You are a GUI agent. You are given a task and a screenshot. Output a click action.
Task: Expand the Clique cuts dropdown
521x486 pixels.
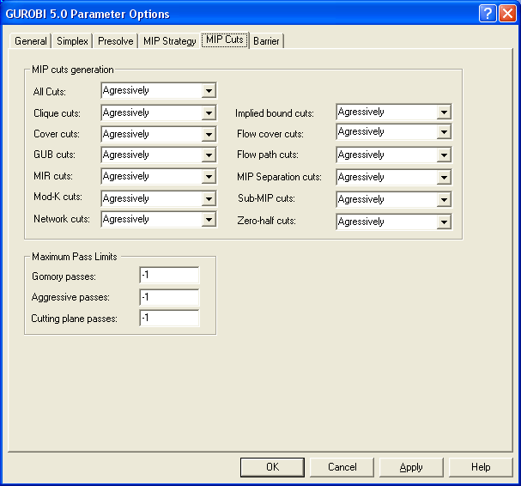coord(159,112)
